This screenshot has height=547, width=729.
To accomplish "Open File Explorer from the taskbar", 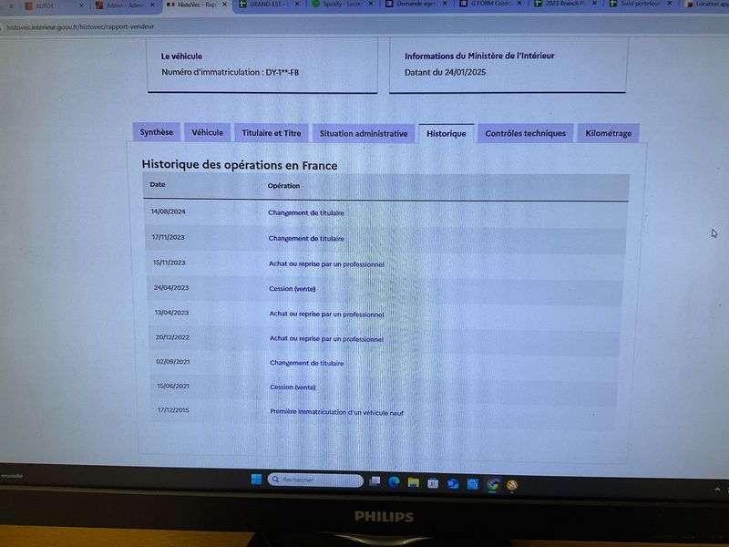I will click(414, 483).
